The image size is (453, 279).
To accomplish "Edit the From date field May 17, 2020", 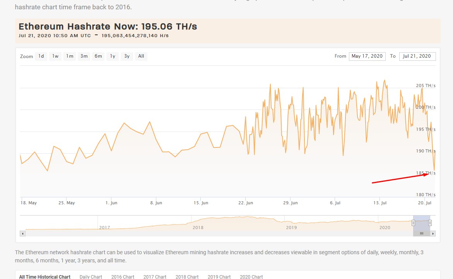I will coord(367,56).
